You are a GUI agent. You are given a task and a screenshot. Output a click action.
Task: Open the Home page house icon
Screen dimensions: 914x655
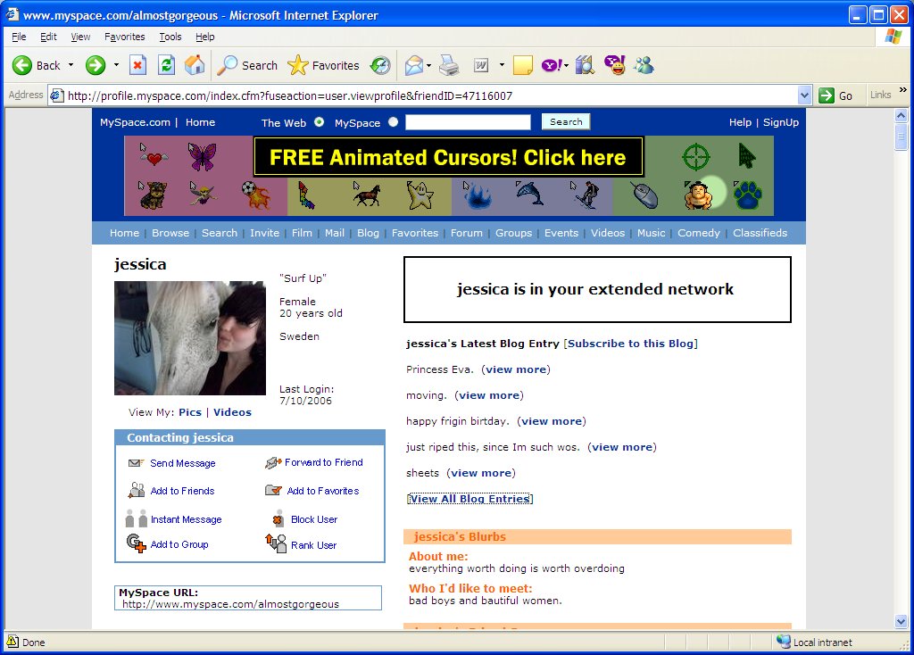tap(195, 65)
